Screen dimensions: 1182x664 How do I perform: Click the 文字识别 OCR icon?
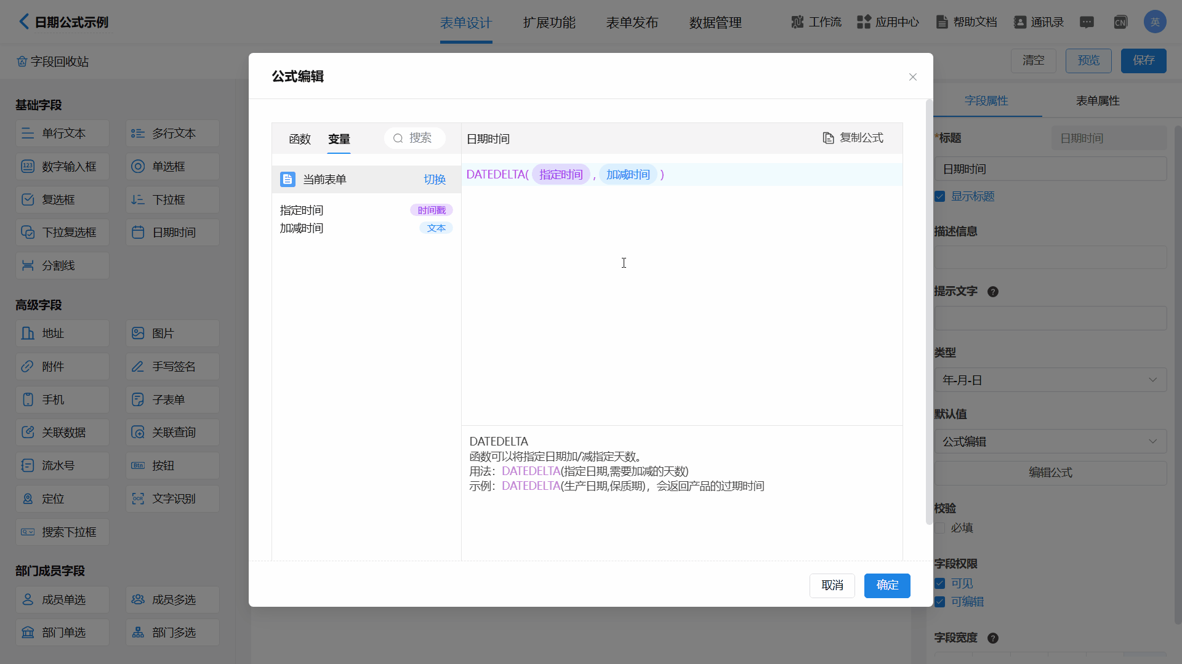point(138,499)
